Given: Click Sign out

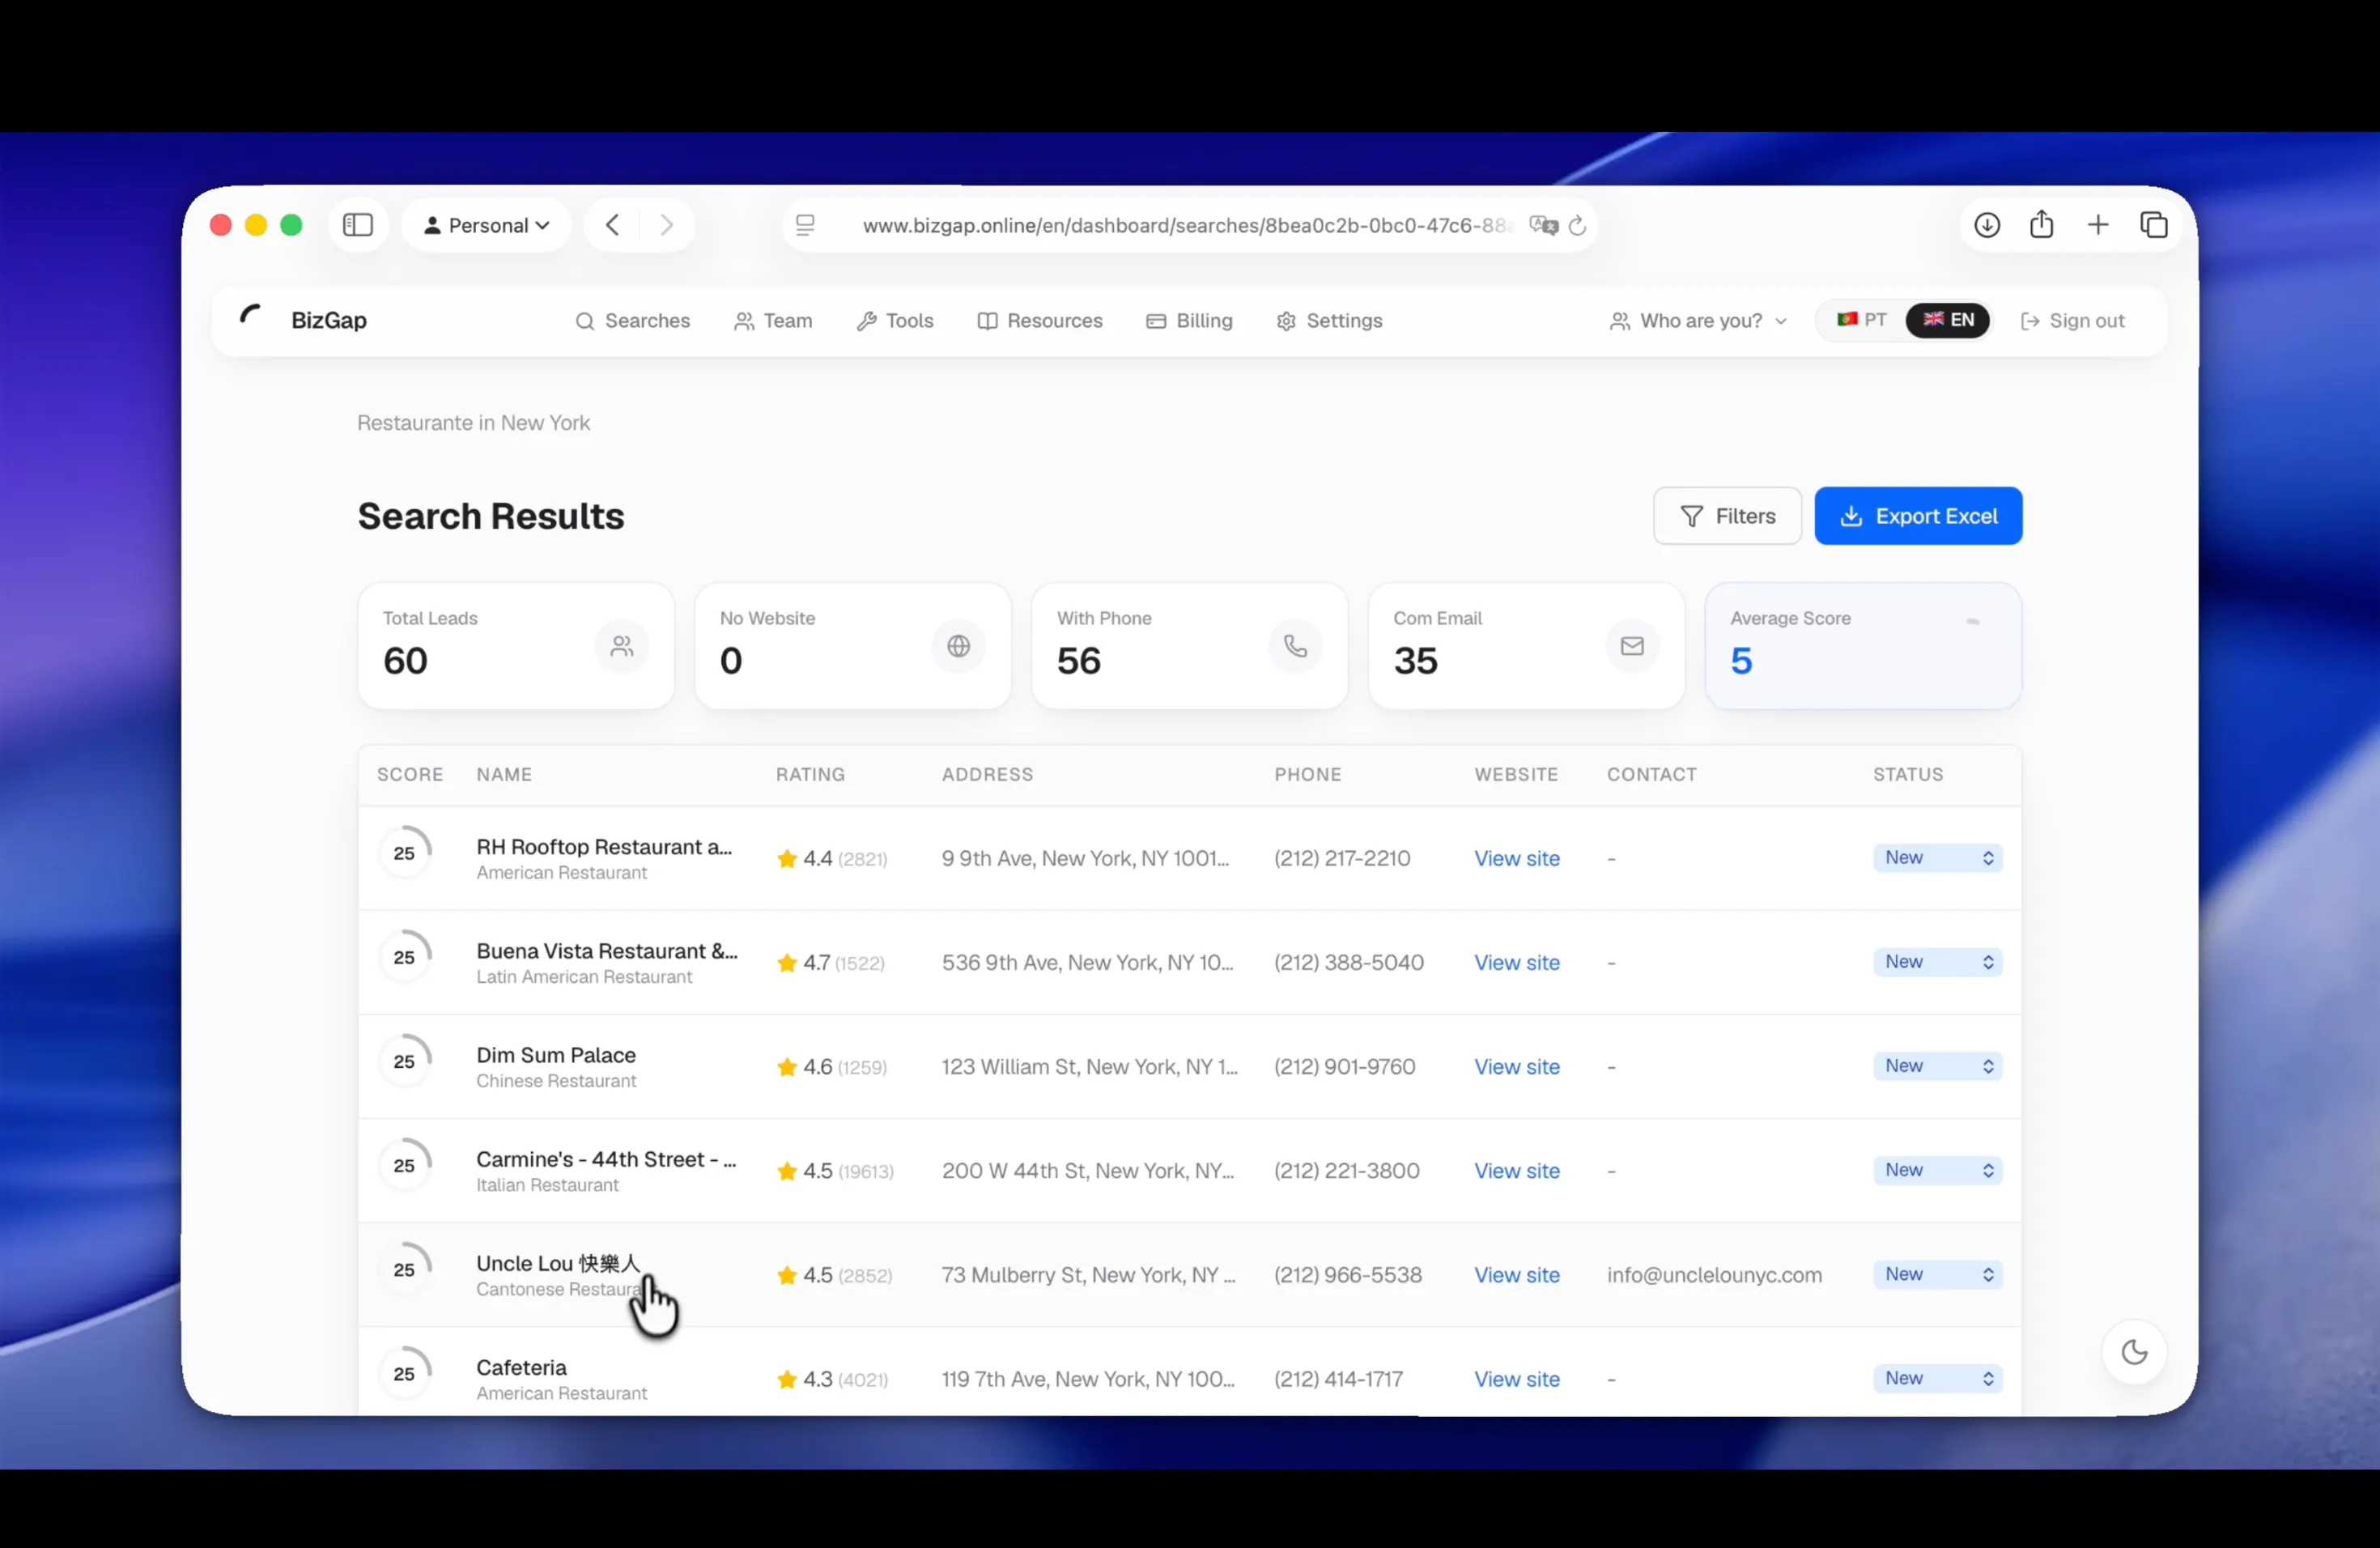Looking at the screenshot, I should pos(2072,321).
